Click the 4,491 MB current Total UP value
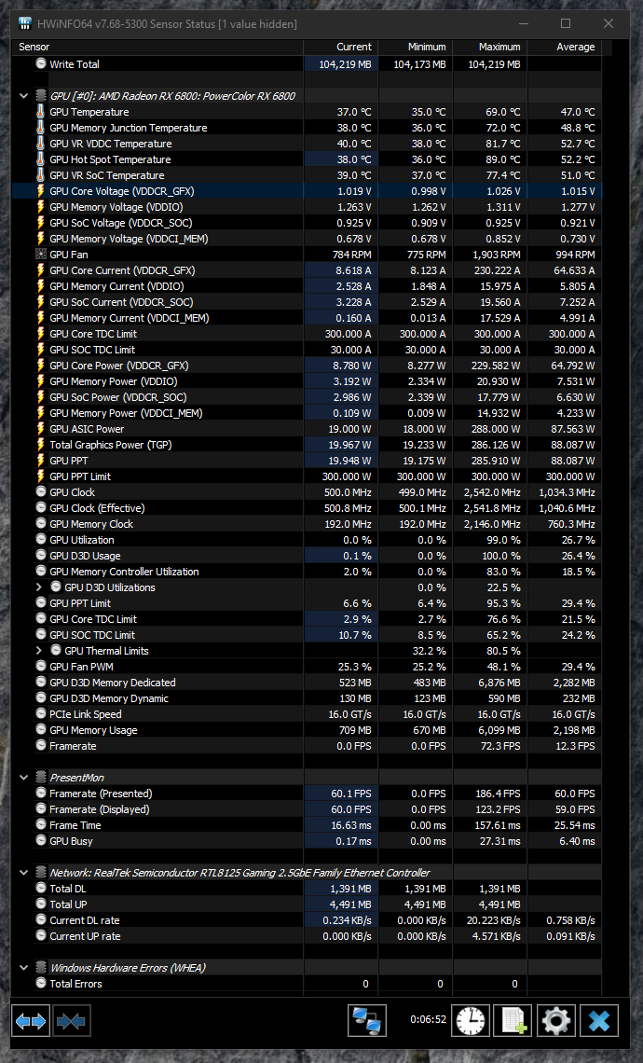The height and width of the screenshot is (1063, 643). click(350, 904)
